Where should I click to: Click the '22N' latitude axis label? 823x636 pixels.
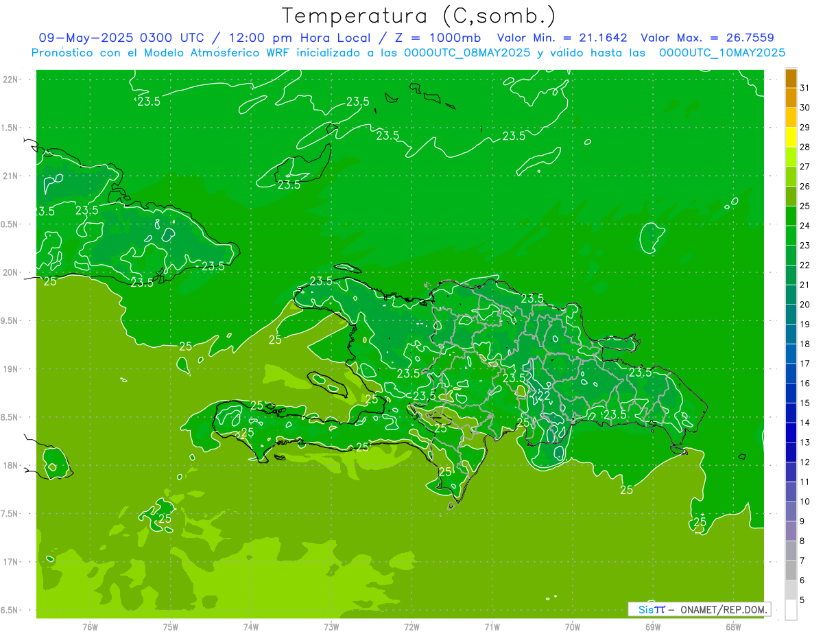click(12, 80)
